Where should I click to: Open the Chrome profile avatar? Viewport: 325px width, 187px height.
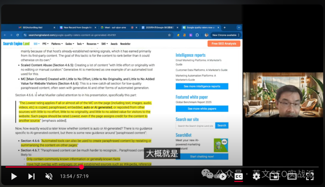click(206, 35)
